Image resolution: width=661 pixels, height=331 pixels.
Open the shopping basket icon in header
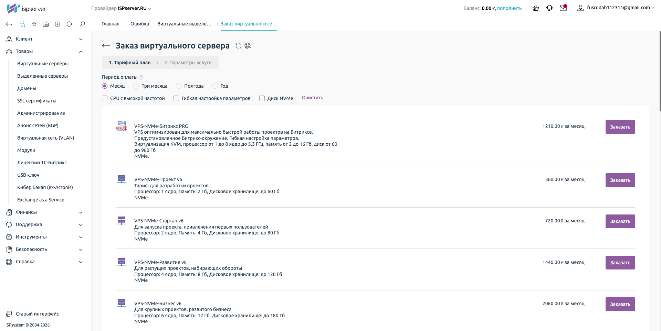pyautogui.click(x=536, y=8)
